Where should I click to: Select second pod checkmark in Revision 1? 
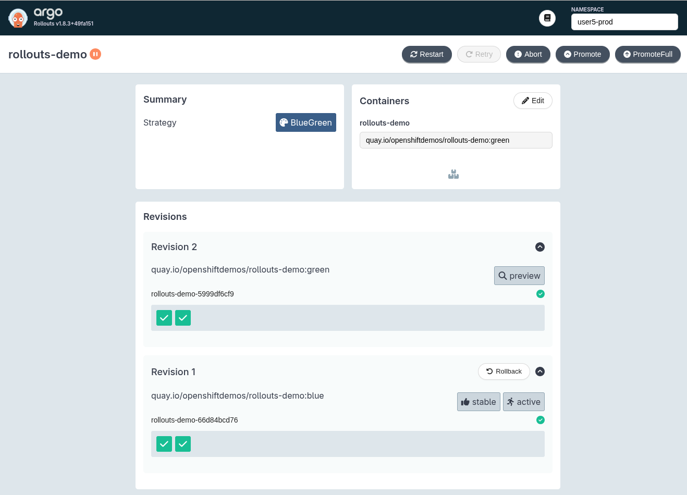[x=183, y=444]
